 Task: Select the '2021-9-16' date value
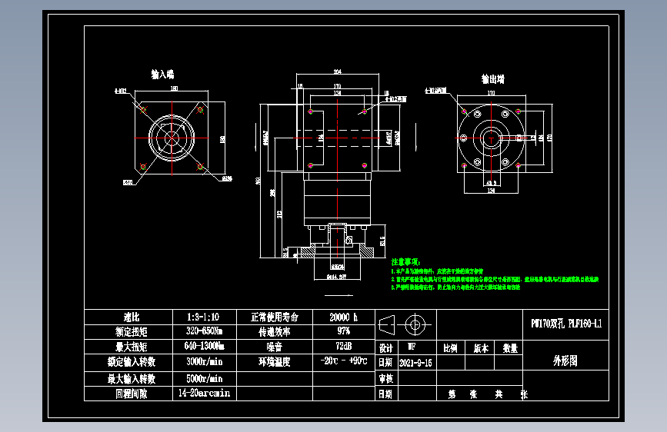(415, 363)
